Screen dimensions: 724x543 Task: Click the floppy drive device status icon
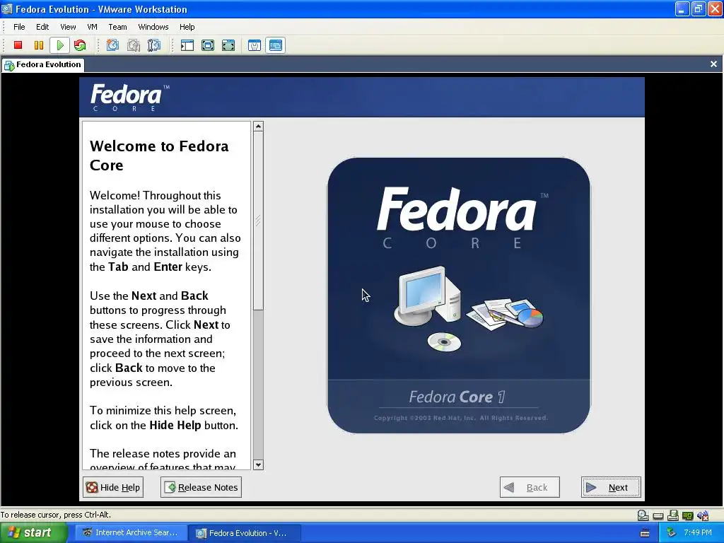pyautogui.click(x=673, y=515)
